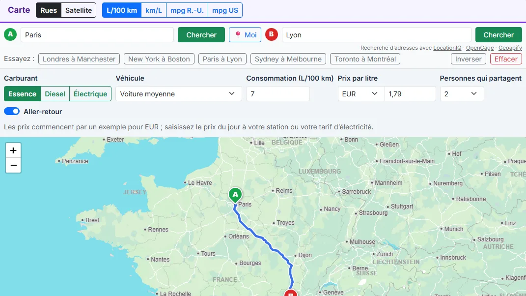Try the Londres à Manchester example
The image size is (526, 296).
(79, 59)
